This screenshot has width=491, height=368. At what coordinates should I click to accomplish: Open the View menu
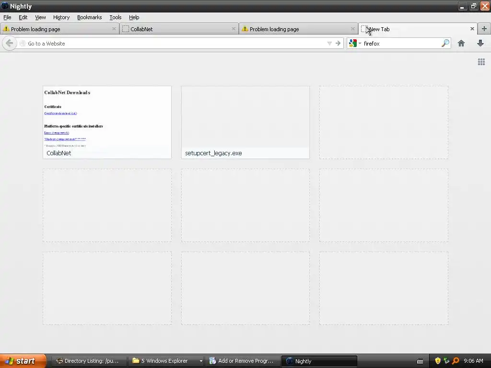[40, 17]
